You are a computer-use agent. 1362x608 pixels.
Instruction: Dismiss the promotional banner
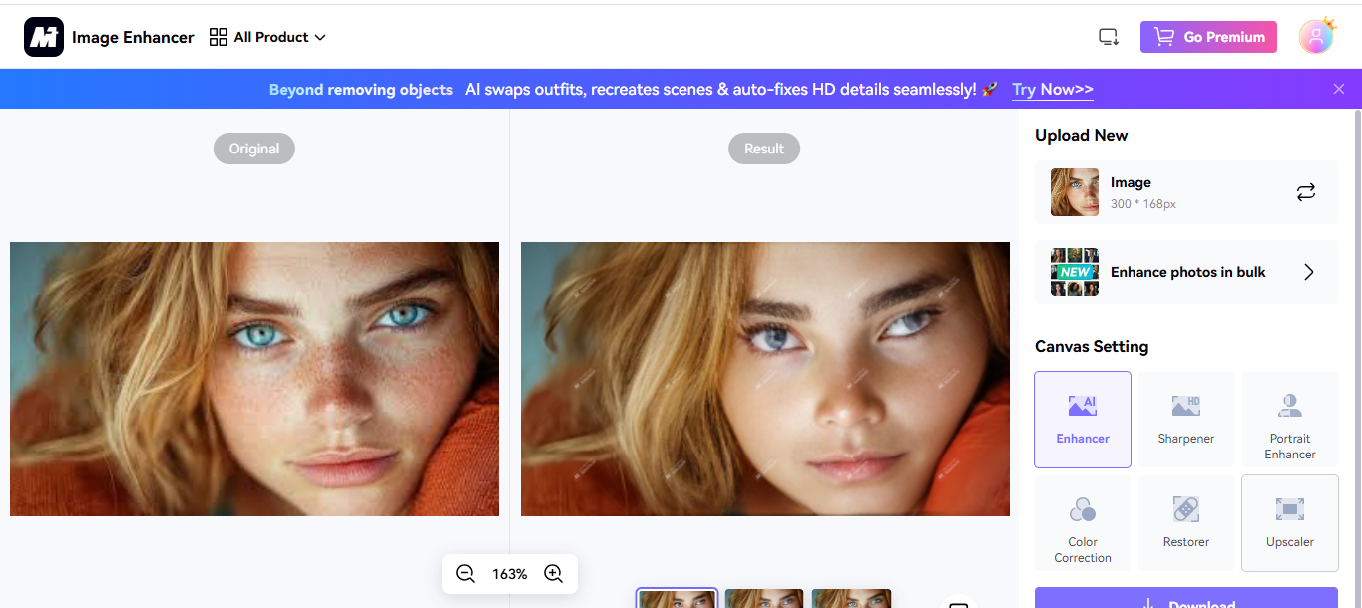click(1339, 88)
